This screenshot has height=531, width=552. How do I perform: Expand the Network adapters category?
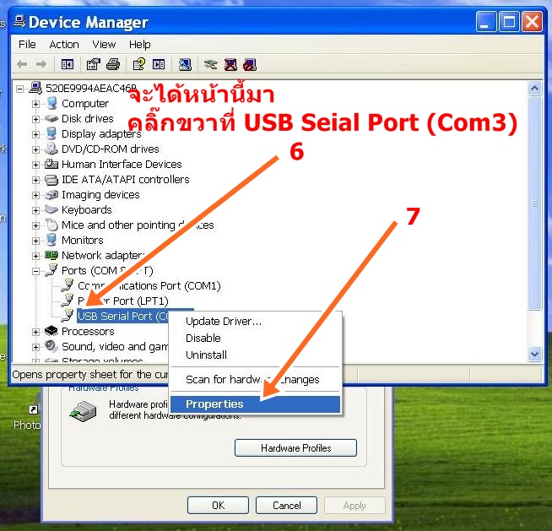(35, 256)
